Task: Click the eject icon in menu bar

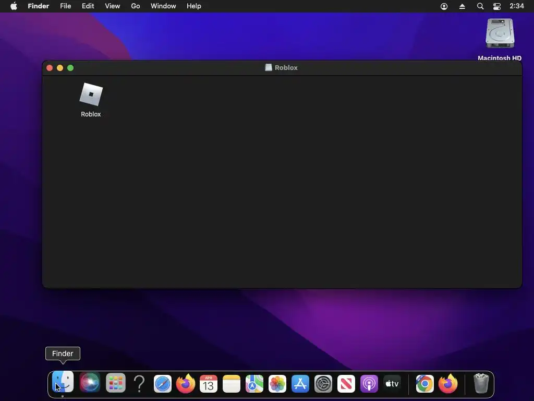Action: (462, 6)
